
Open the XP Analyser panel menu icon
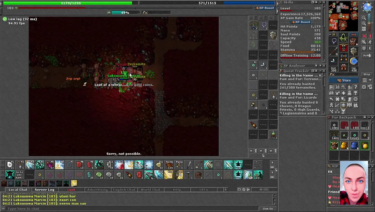(316, 66)
